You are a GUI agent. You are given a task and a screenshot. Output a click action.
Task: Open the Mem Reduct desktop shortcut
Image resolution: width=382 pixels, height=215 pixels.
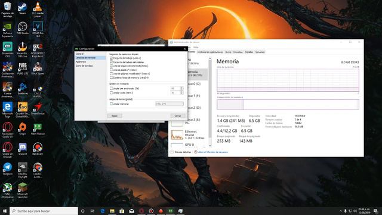tap(38, 128)
